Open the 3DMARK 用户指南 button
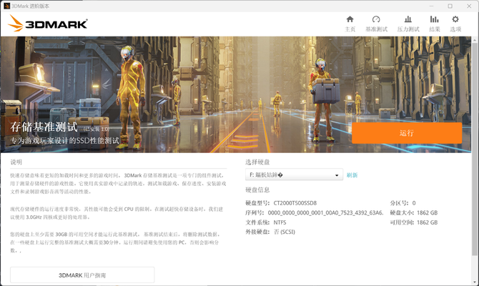 click(82, 275)
